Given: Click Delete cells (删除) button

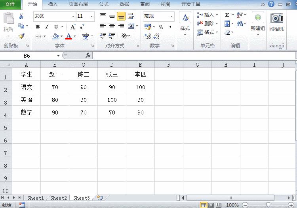Looking at the screenshot, I should point(207,24).
